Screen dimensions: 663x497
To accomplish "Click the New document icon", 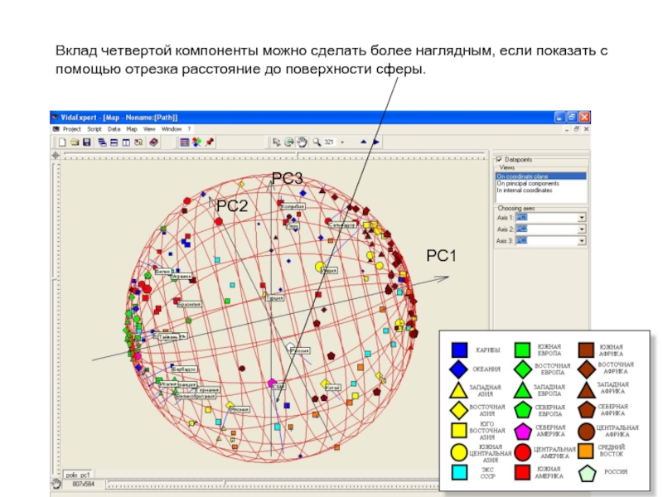I will [61, 142].
